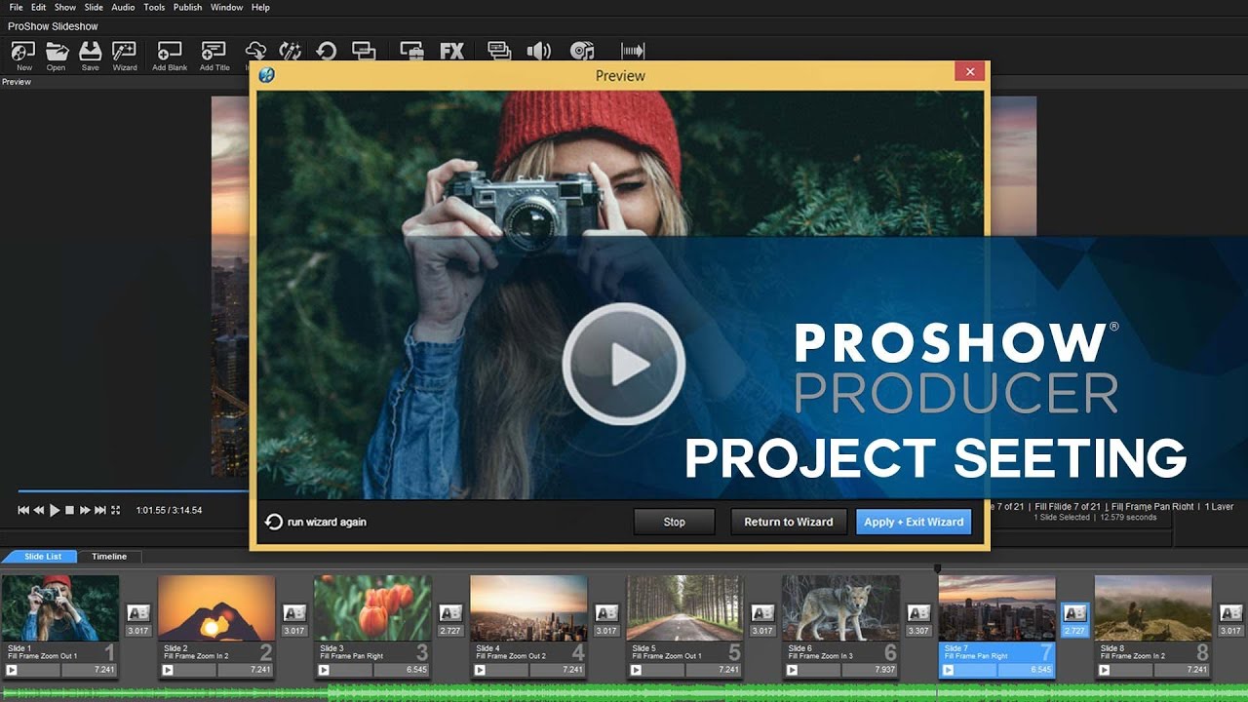Select the Slide 6 wolf thumbnail
This screenshot has height=702, width=1248.
(x=841, y=608)
